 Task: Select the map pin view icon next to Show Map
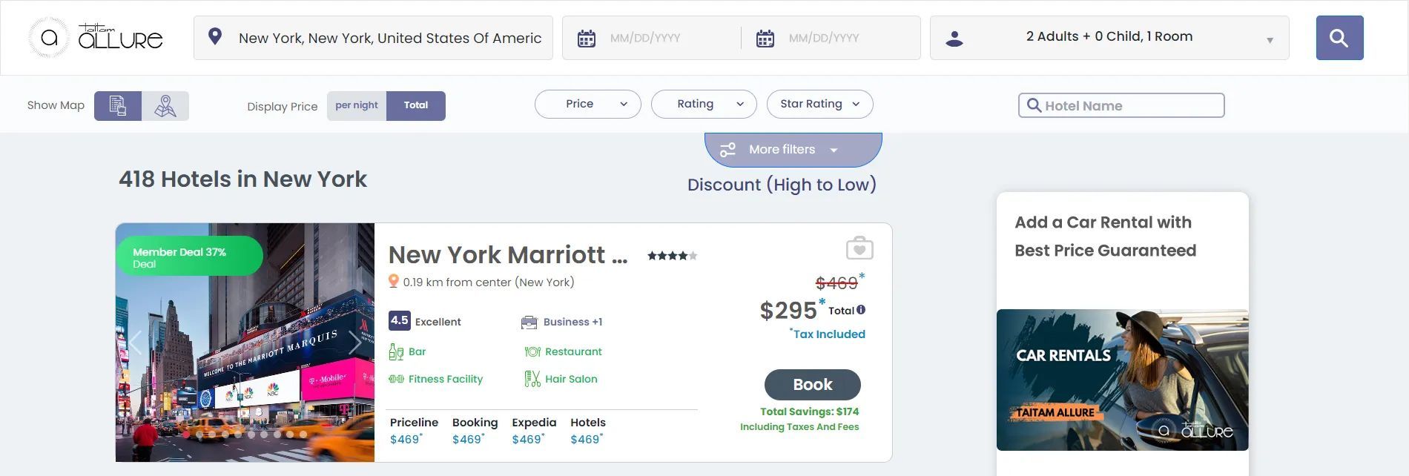pyautogui.click(x=165, y=105)
